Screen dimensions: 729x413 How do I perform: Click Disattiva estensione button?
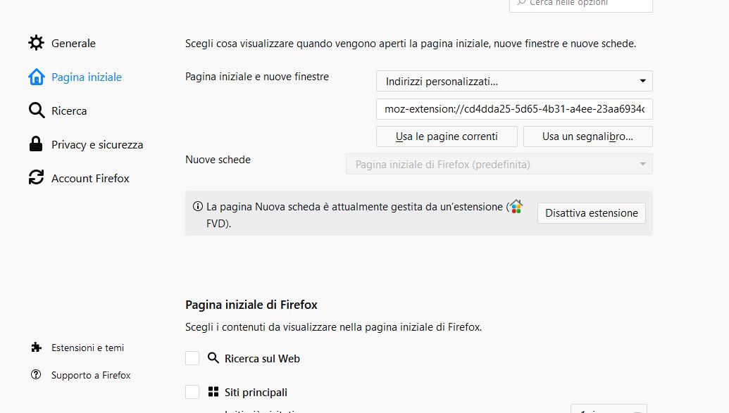(x=592, y=213)
